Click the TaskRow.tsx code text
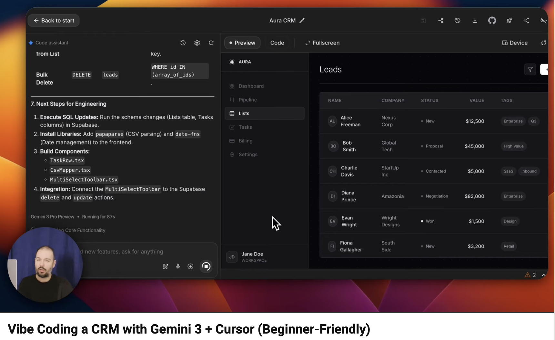Screen dimensions: 555x340 (x=67, y=160)
